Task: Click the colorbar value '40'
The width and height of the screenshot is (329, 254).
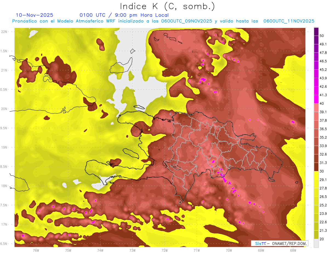Action: tap(322, 103)
